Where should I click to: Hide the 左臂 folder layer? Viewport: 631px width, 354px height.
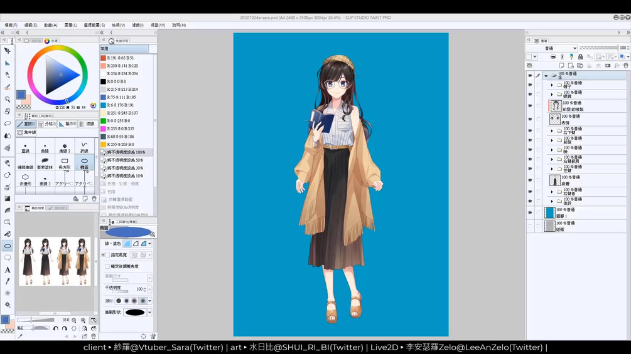click(x=530, y=169)
